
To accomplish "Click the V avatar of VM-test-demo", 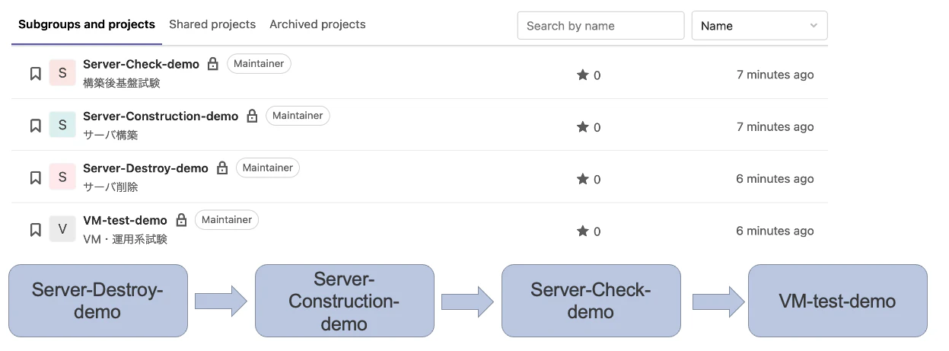I will (62, 229).
